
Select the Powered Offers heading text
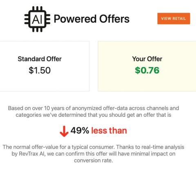tap(91, 19)
